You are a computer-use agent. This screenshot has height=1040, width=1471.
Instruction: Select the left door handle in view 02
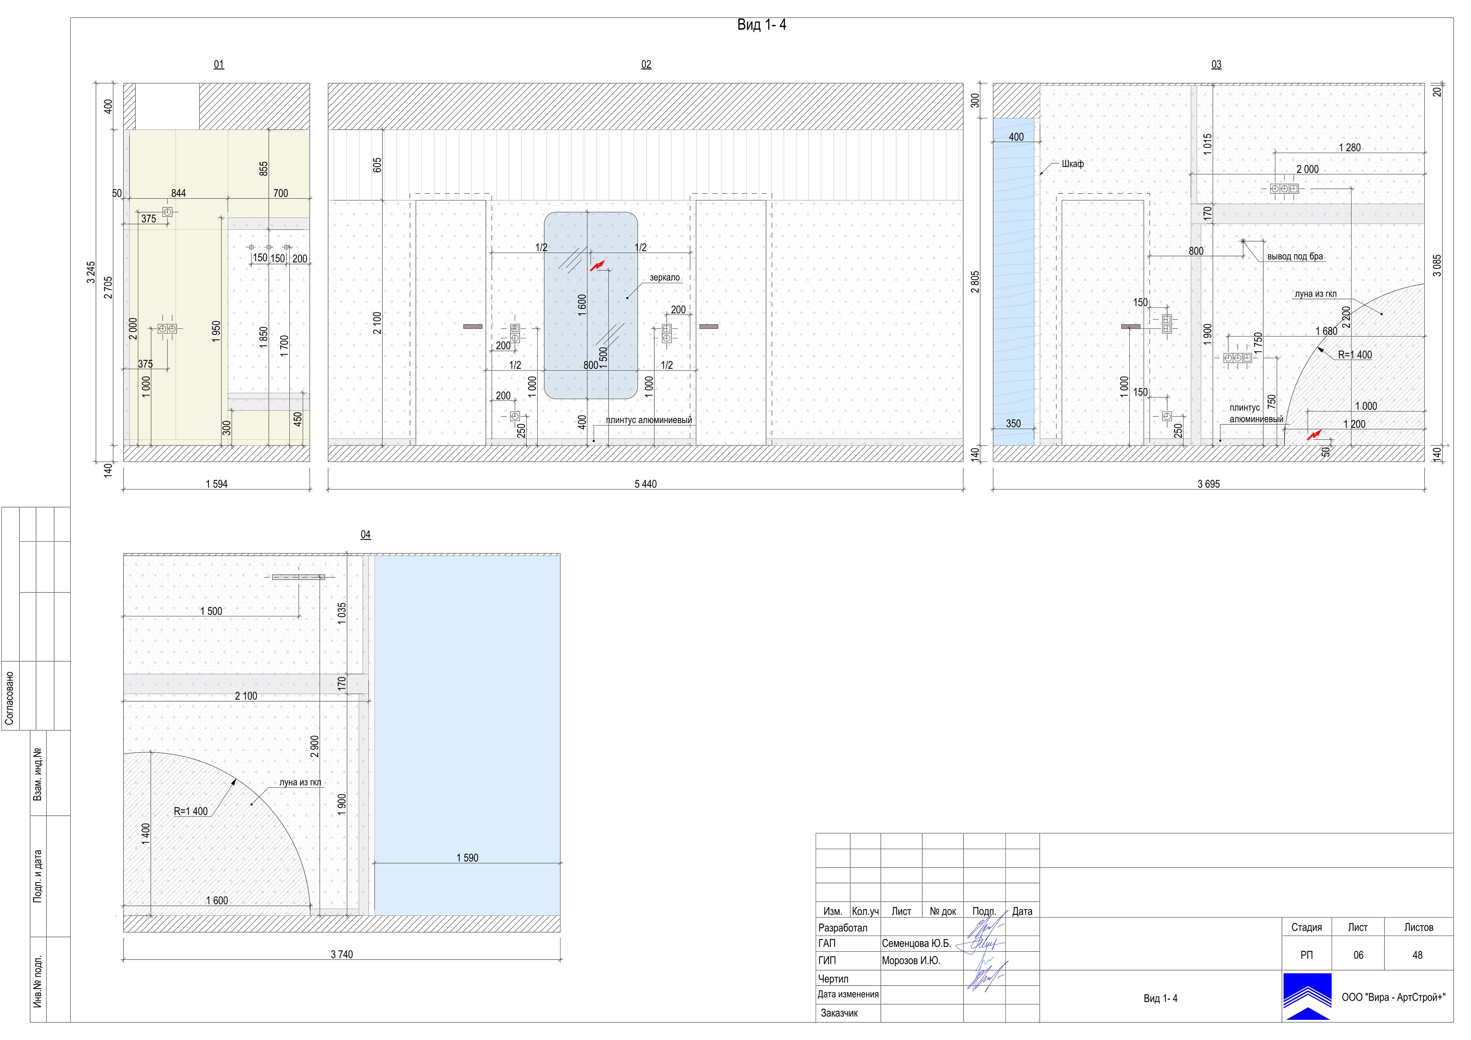point(473,327)
